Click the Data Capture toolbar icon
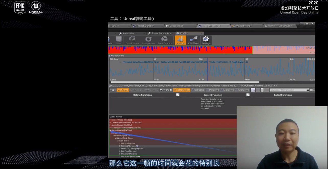 coord(165,40)
